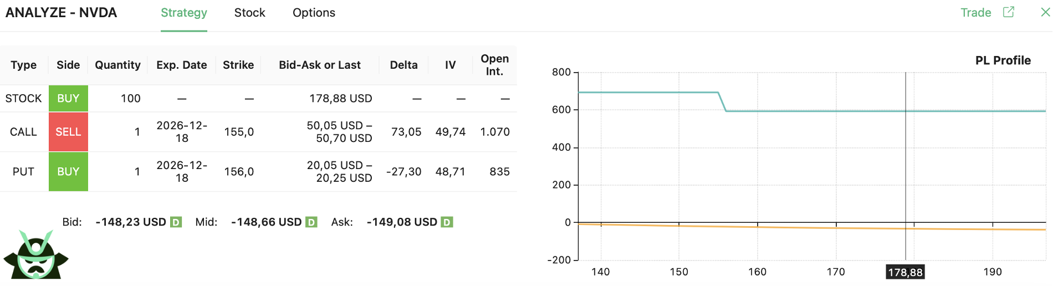
Task: Click the 178,88 price marker on chart
Action: tap(905, 272)
